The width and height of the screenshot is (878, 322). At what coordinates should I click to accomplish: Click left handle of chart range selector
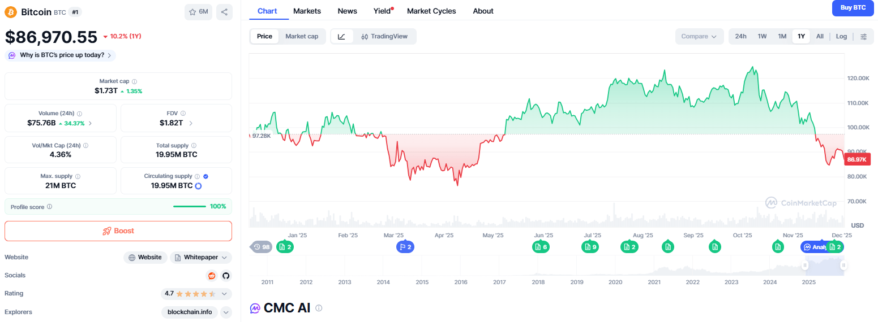(805, 265)
